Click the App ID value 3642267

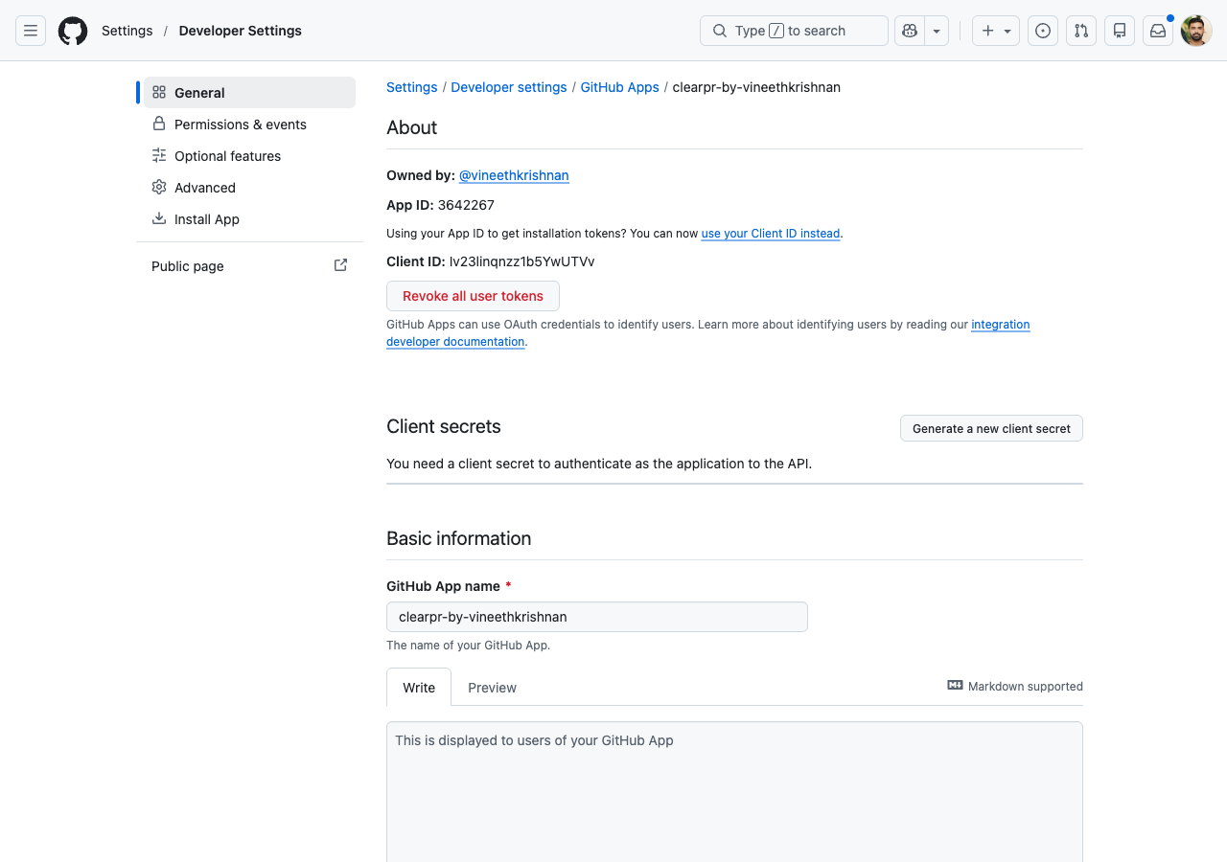tap(466, 205)
